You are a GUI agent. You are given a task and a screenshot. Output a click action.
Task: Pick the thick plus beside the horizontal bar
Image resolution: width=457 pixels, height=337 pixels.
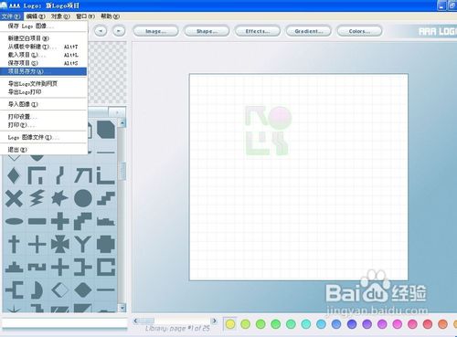(x=59, y=221)
